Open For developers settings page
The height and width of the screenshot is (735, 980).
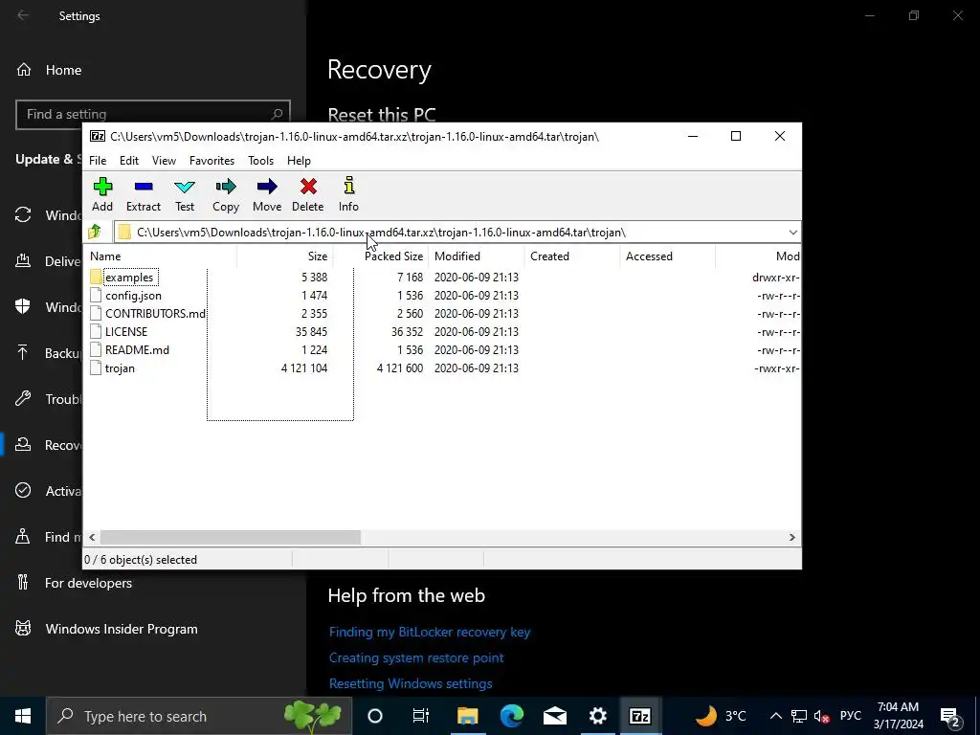coord(88,583)
